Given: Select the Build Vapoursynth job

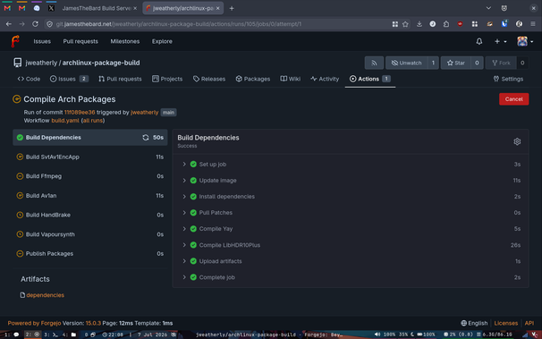Looking at the screenshot, I should [89, 234].
